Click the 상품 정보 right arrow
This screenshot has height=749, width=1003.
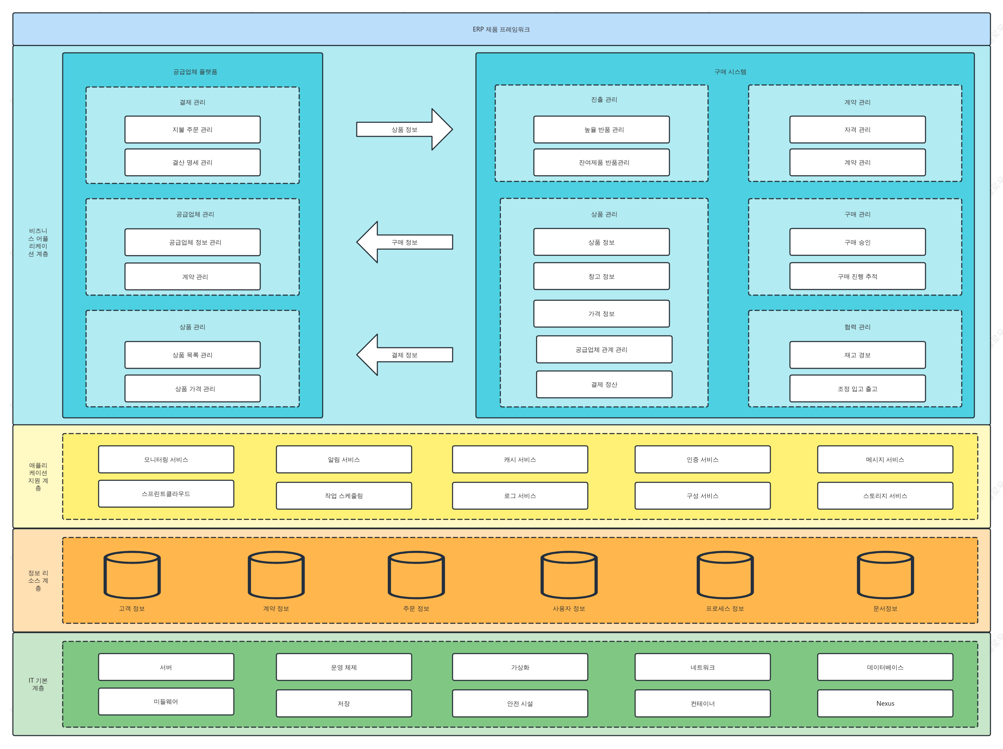(404, 130)
